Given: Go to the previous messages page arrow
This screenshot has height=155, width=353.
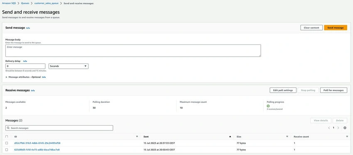Looking at the screenshot, I should [329, 128].
